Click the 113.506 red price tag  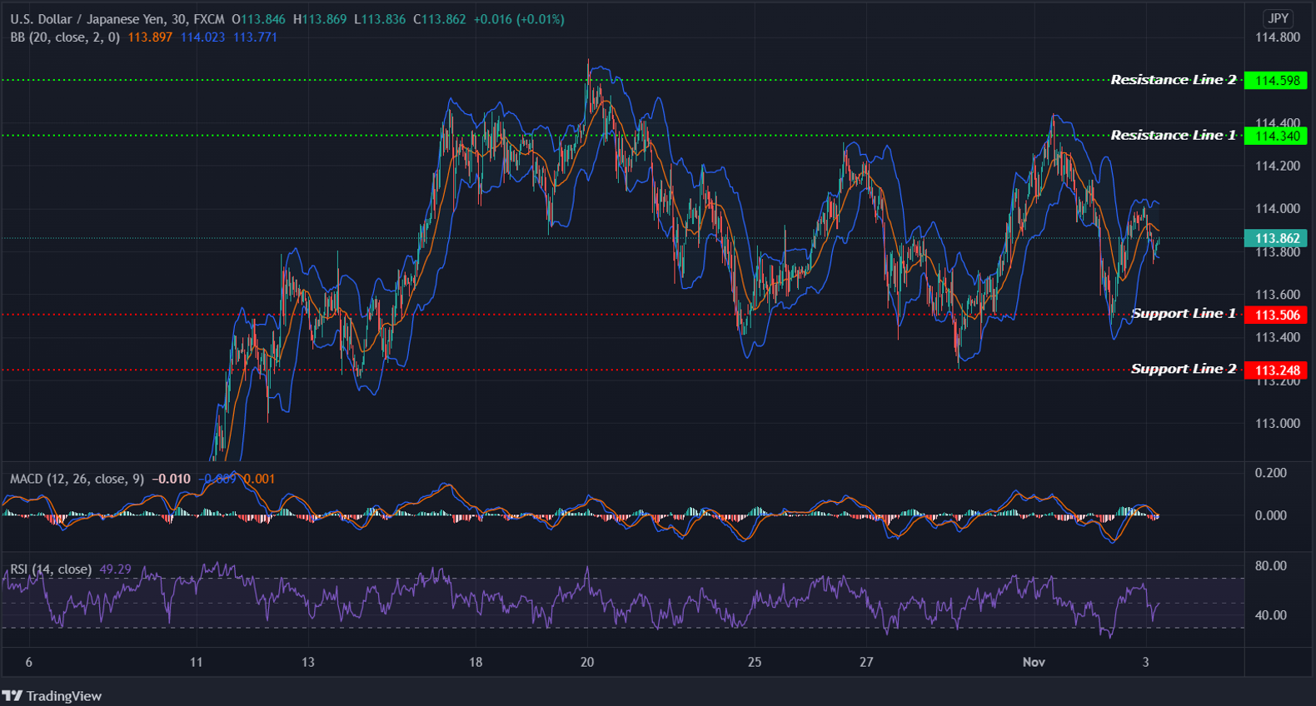click(x=1276, y=315)
